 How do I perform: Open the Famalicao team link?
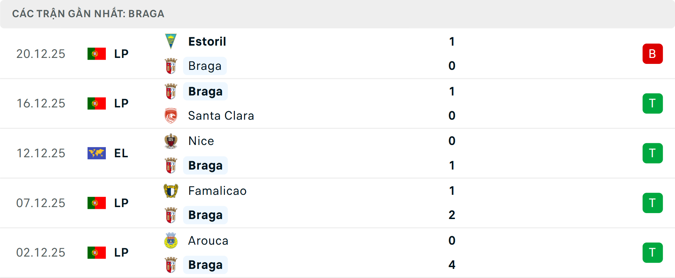217,191
